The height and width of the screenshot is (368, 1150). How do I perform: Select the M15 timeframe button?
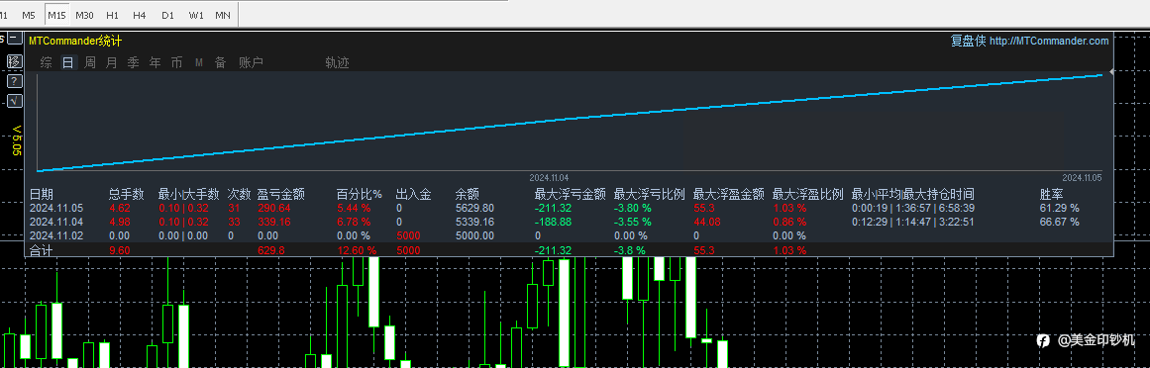pos(56,15)
